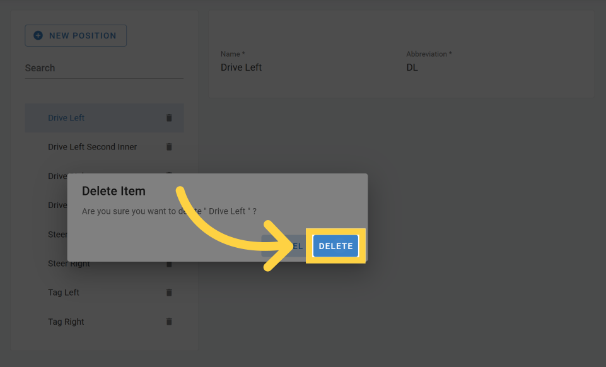Viewport: 606px width, 367px height.
Task: Click the Search field above the list
Action: (x=104, y=68)
